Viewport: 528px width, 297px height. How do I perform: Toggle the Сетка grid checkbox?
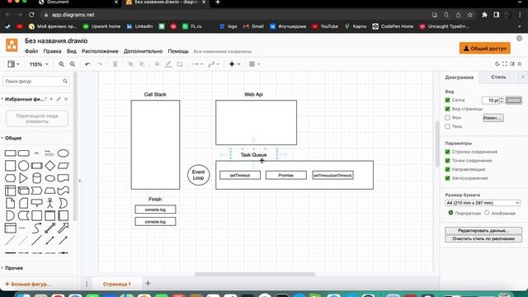(x=447, y=100)
